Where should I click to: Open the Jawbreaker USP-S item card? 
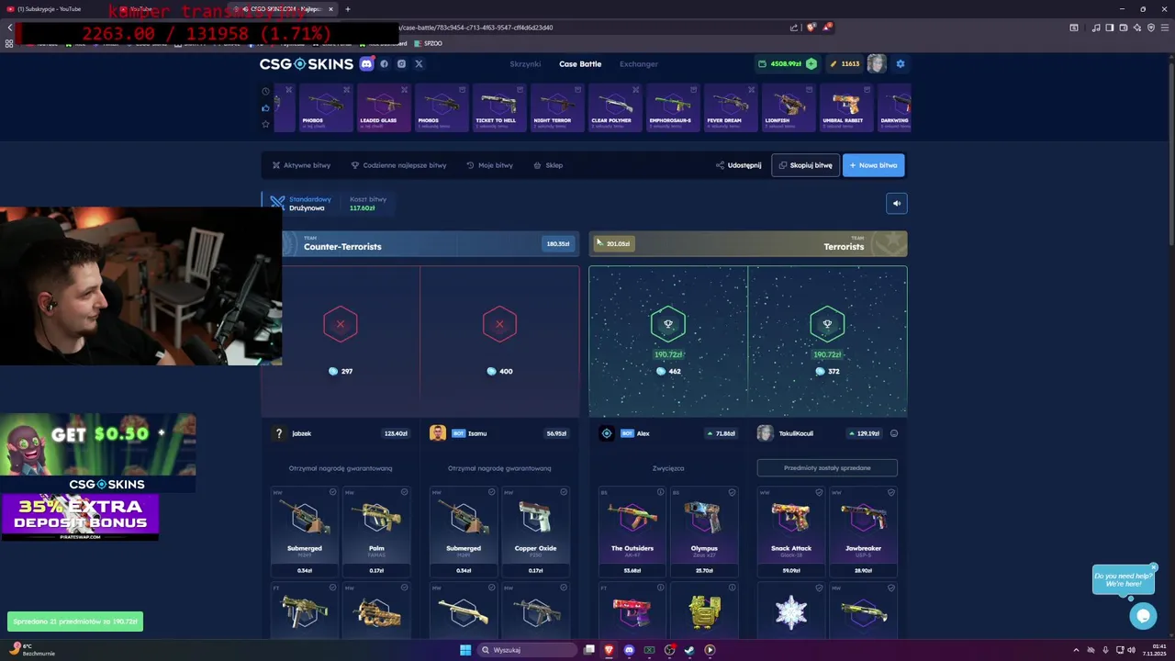click(863, 532)
